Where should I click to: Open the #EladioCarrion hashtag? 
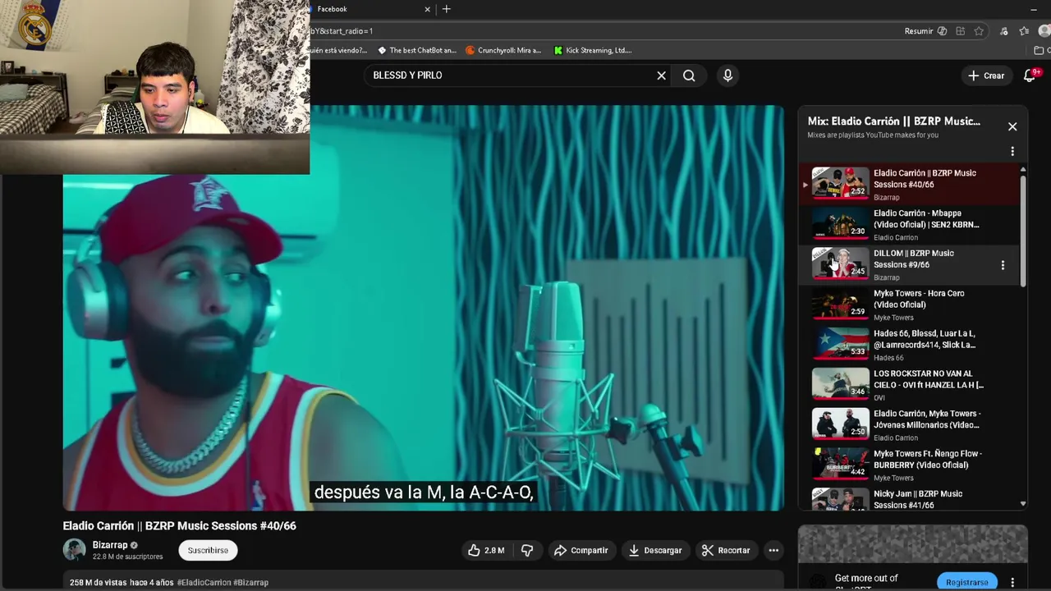click(x=204, y=583)
